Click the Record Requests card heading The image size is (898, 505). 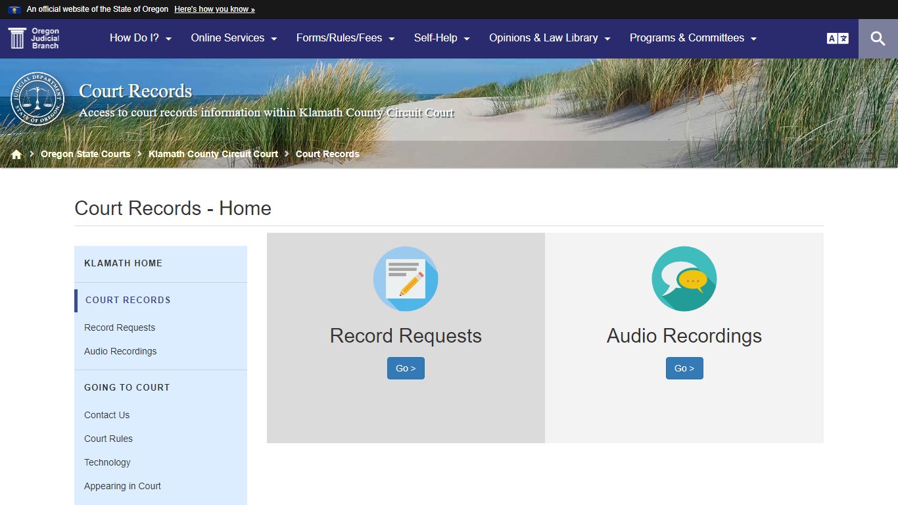pos(406,336)
